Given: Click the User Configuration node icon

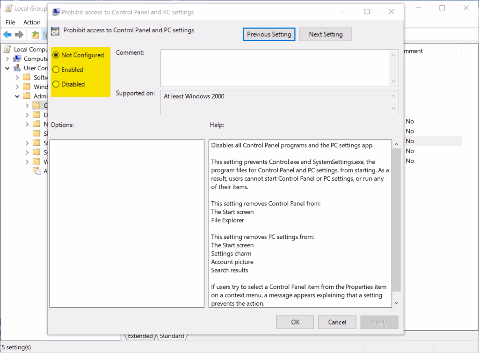Looking at the screenshot, I should [x=17, y=68].
